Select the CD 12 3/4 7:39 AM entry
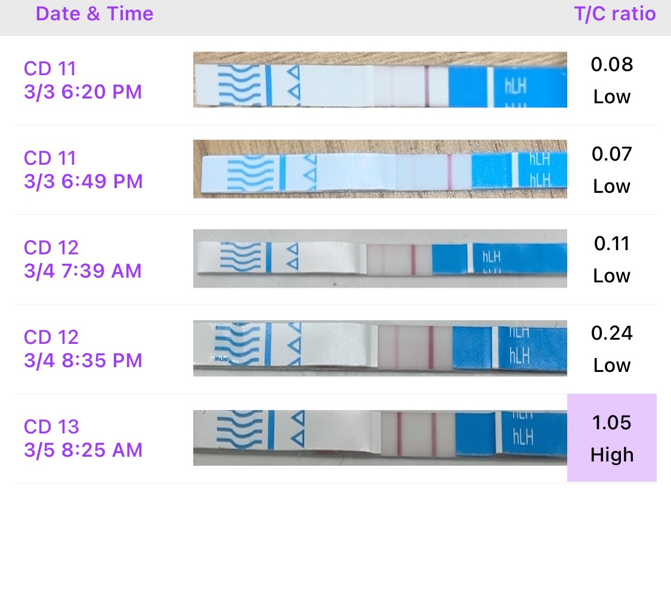Screen dimensions: 671x597 [x=83, y=259]
